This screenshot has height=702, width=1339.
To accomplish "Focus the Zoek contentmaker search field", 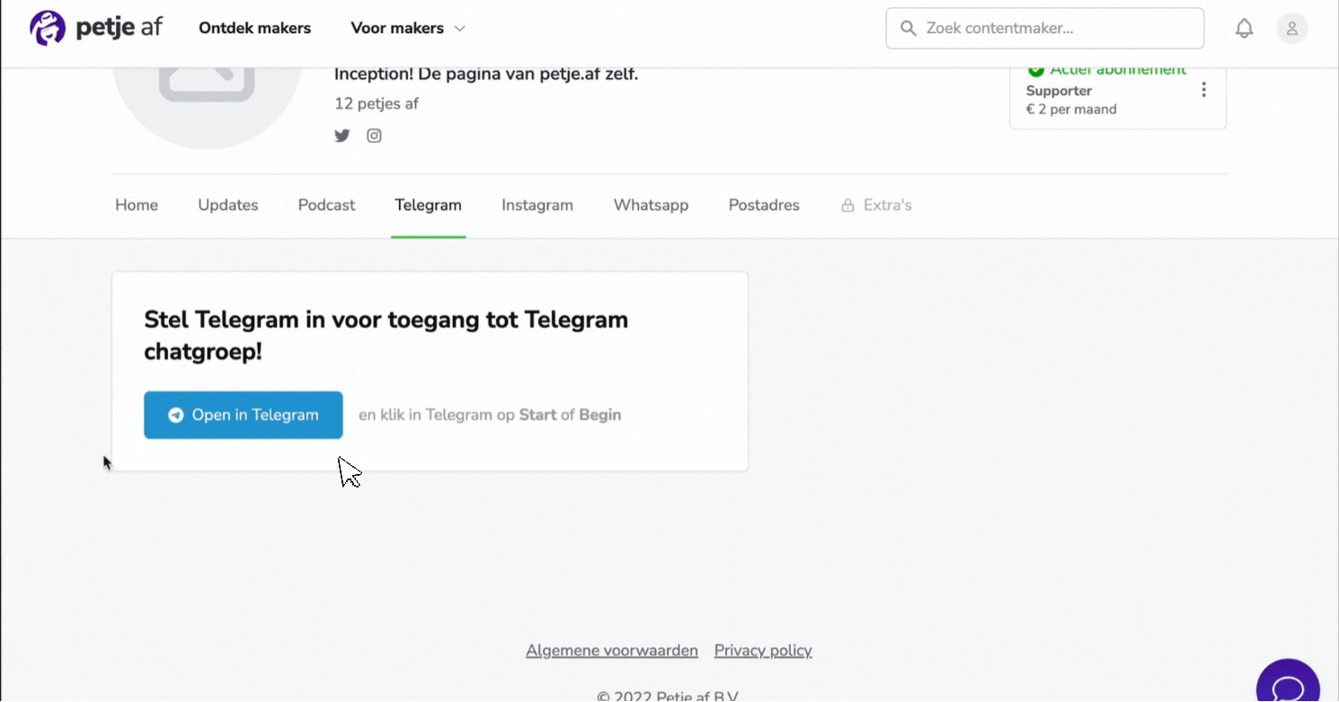I will tap(1045, 29).
